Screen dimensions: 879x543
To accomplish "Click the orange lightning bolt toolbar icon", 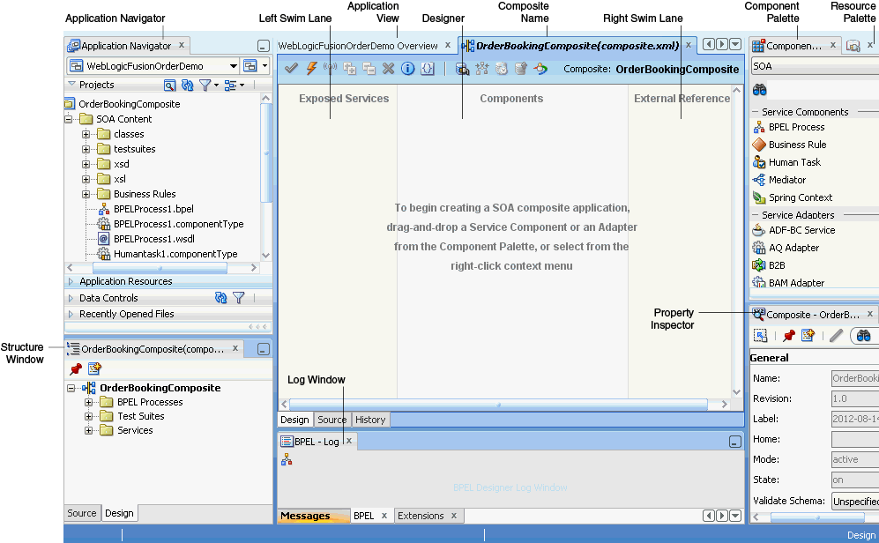I will 311,69.
